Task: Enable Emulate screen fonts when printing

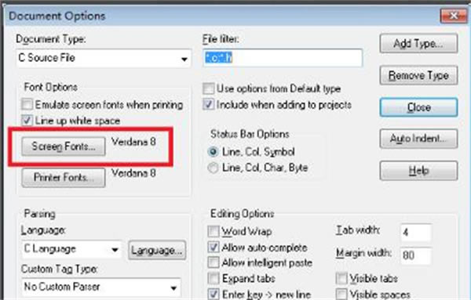Action: click(x=27, y=105)
